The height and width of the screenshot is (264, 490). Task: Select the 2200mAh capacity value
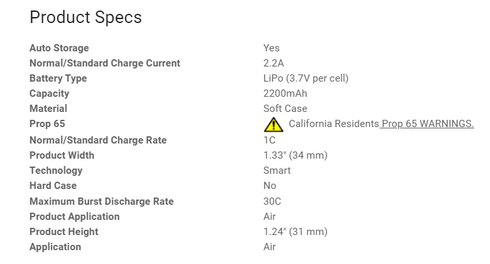[285, 93]
